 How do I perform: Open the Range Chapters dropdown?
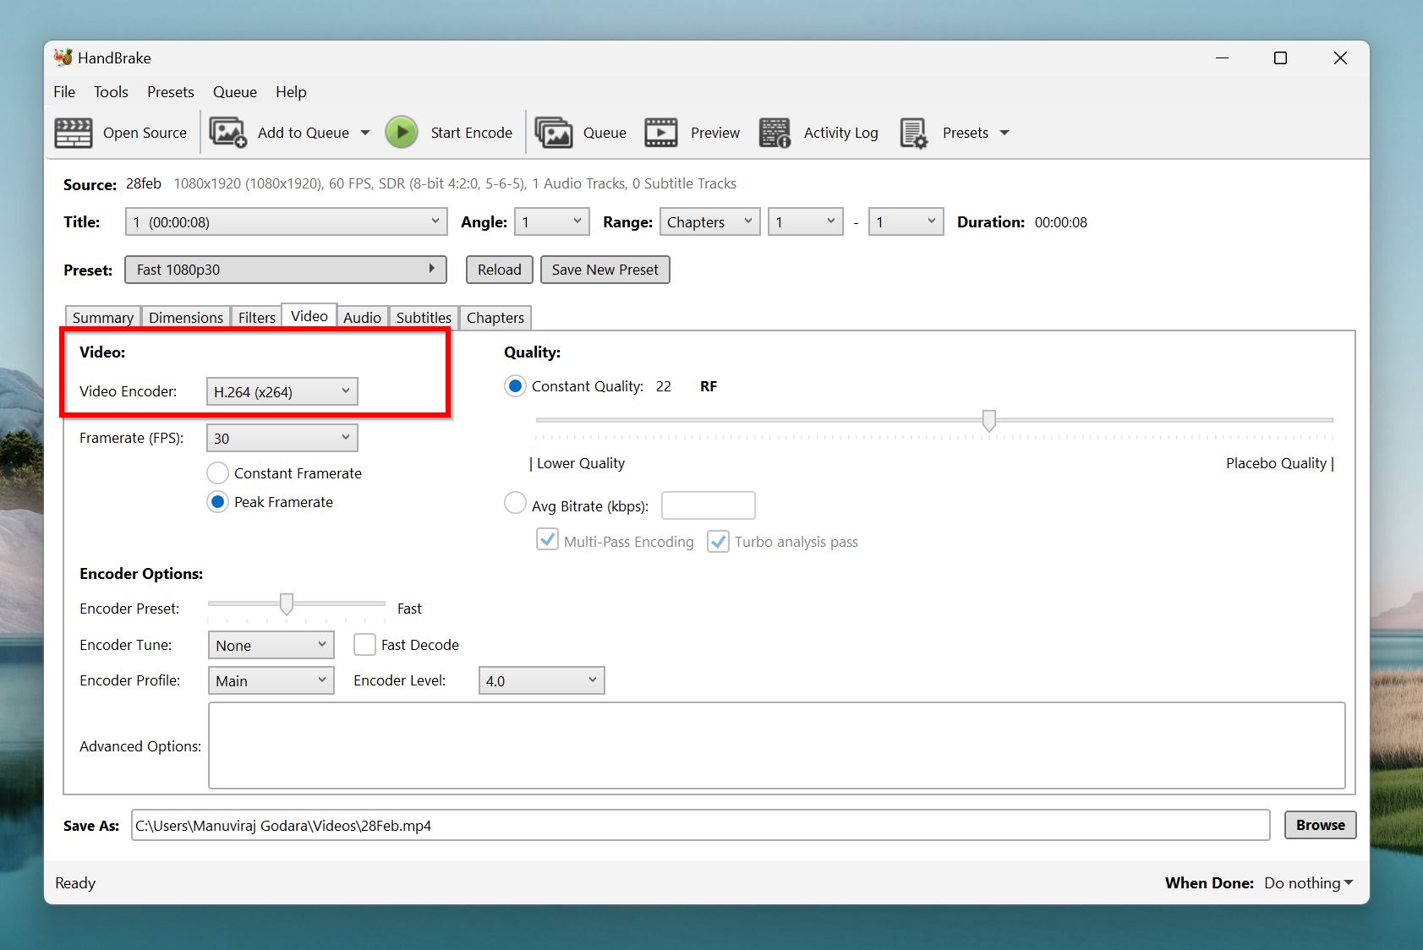(709, 221)
